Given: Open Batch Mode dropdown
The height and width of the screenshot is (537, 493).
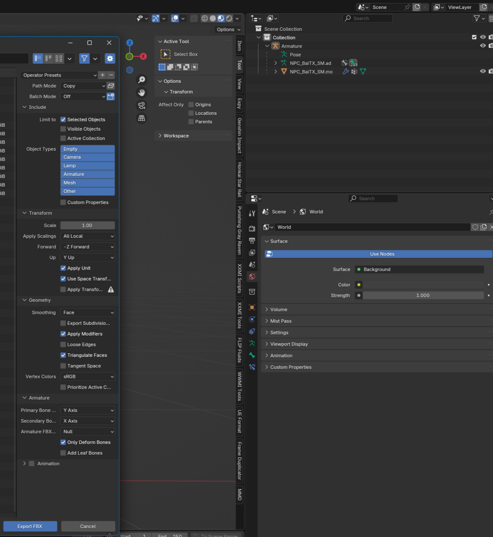Looking at the screenshot, I should (83, 96).
